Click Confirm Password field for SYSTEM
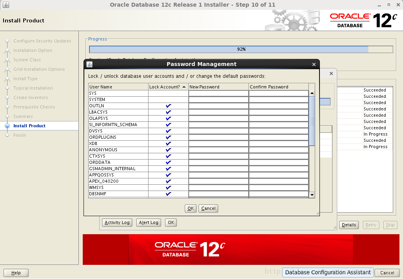 click(279, 99)
